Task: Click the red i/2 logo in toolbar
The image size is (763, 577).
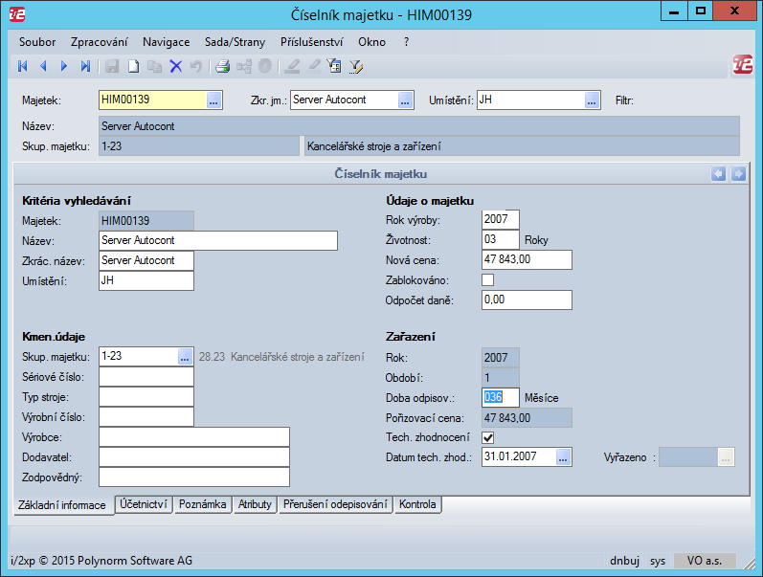Action: pyautogui.click(x=743, y=64)
